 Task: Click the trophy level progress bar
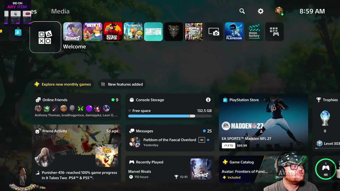point(328,149)
